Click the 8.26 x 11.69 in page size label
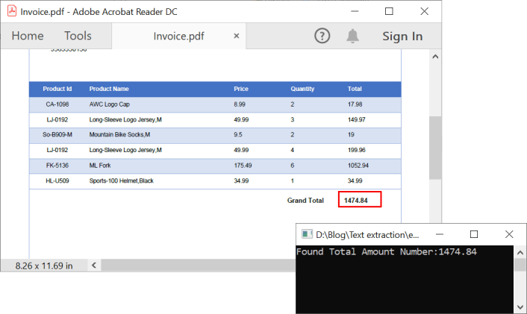 click(x=43, y=266)
